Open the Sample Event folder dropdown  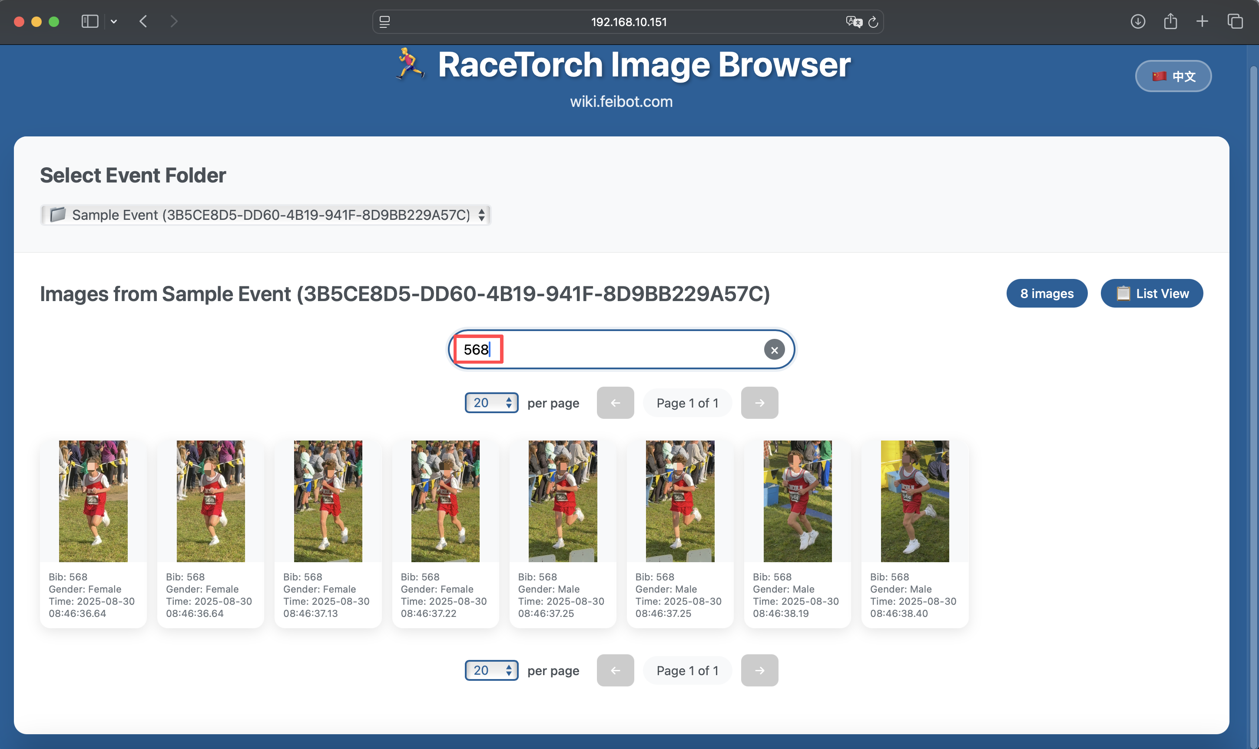tap(265, 215)
